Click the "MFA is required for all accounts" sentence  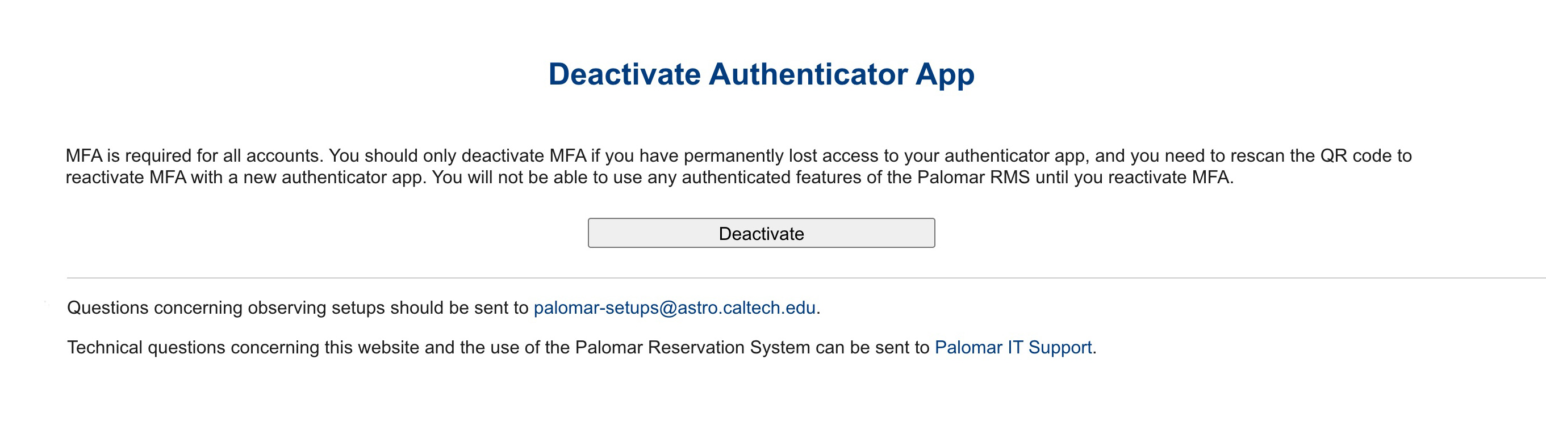coord(194,156)
